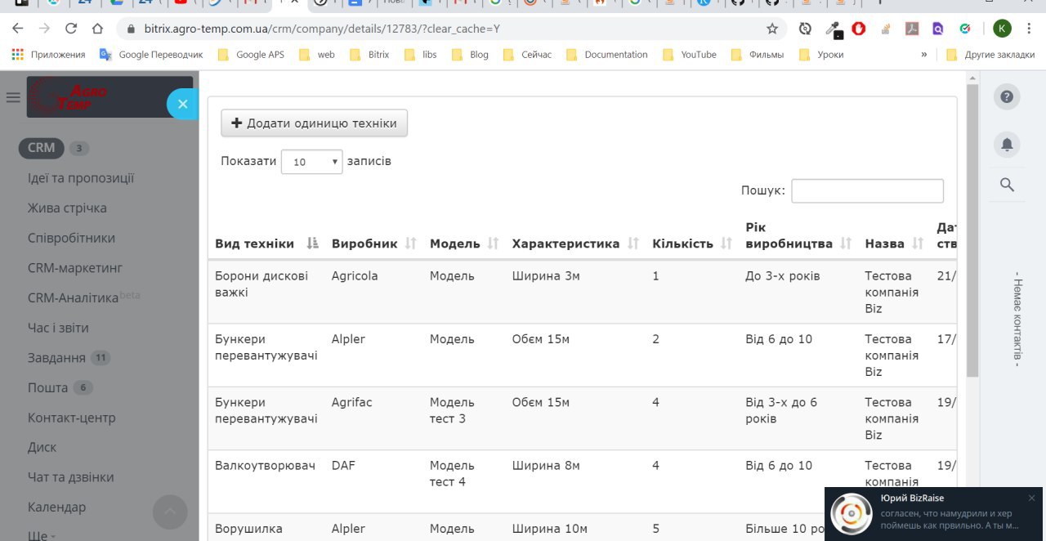Viewport: 1046px width, 541px height.
Task: Click the Agro Temp logo
Action: pos(110,97)
